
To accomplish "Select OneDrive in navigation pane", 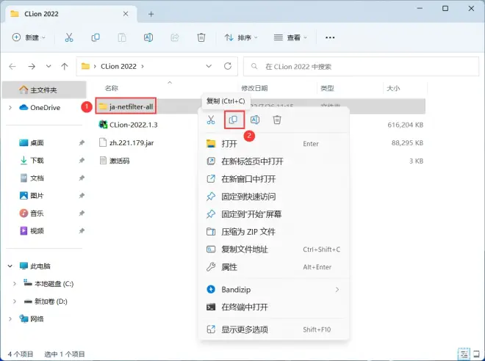I will click(44, 107).
